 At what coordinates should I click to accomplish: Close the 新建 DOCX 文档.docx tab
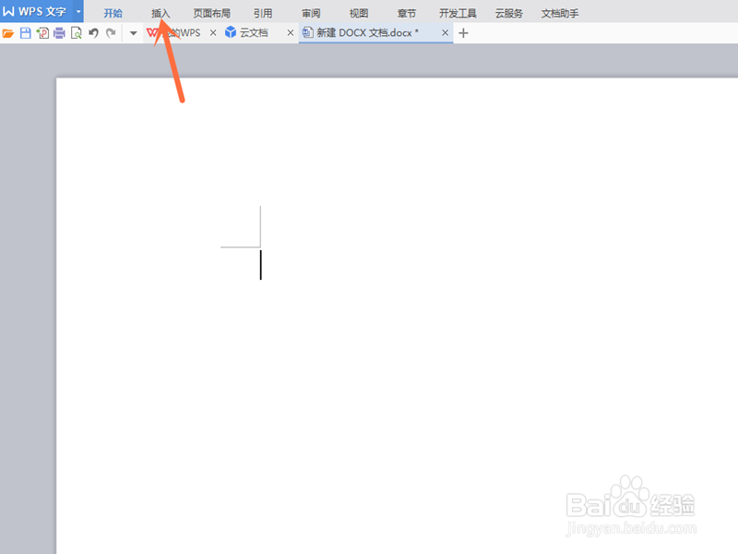(x=446, y=33)
